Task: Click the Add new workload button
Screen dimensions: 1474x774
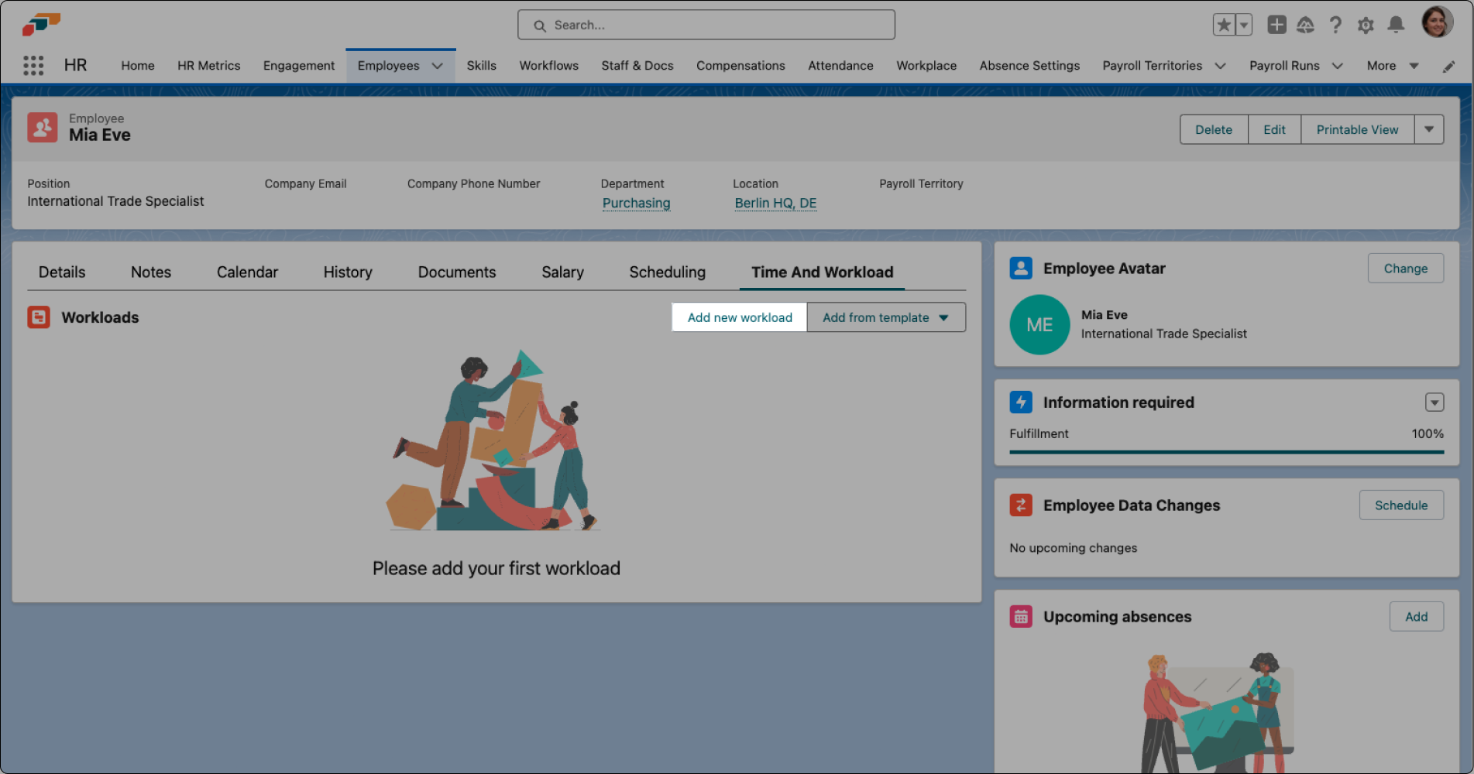Action: coord(738,317)
